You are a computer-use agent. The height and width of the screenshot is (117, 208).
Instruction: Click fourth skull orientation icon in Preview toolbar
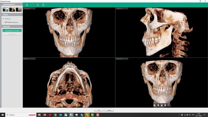tap(165, 105)
